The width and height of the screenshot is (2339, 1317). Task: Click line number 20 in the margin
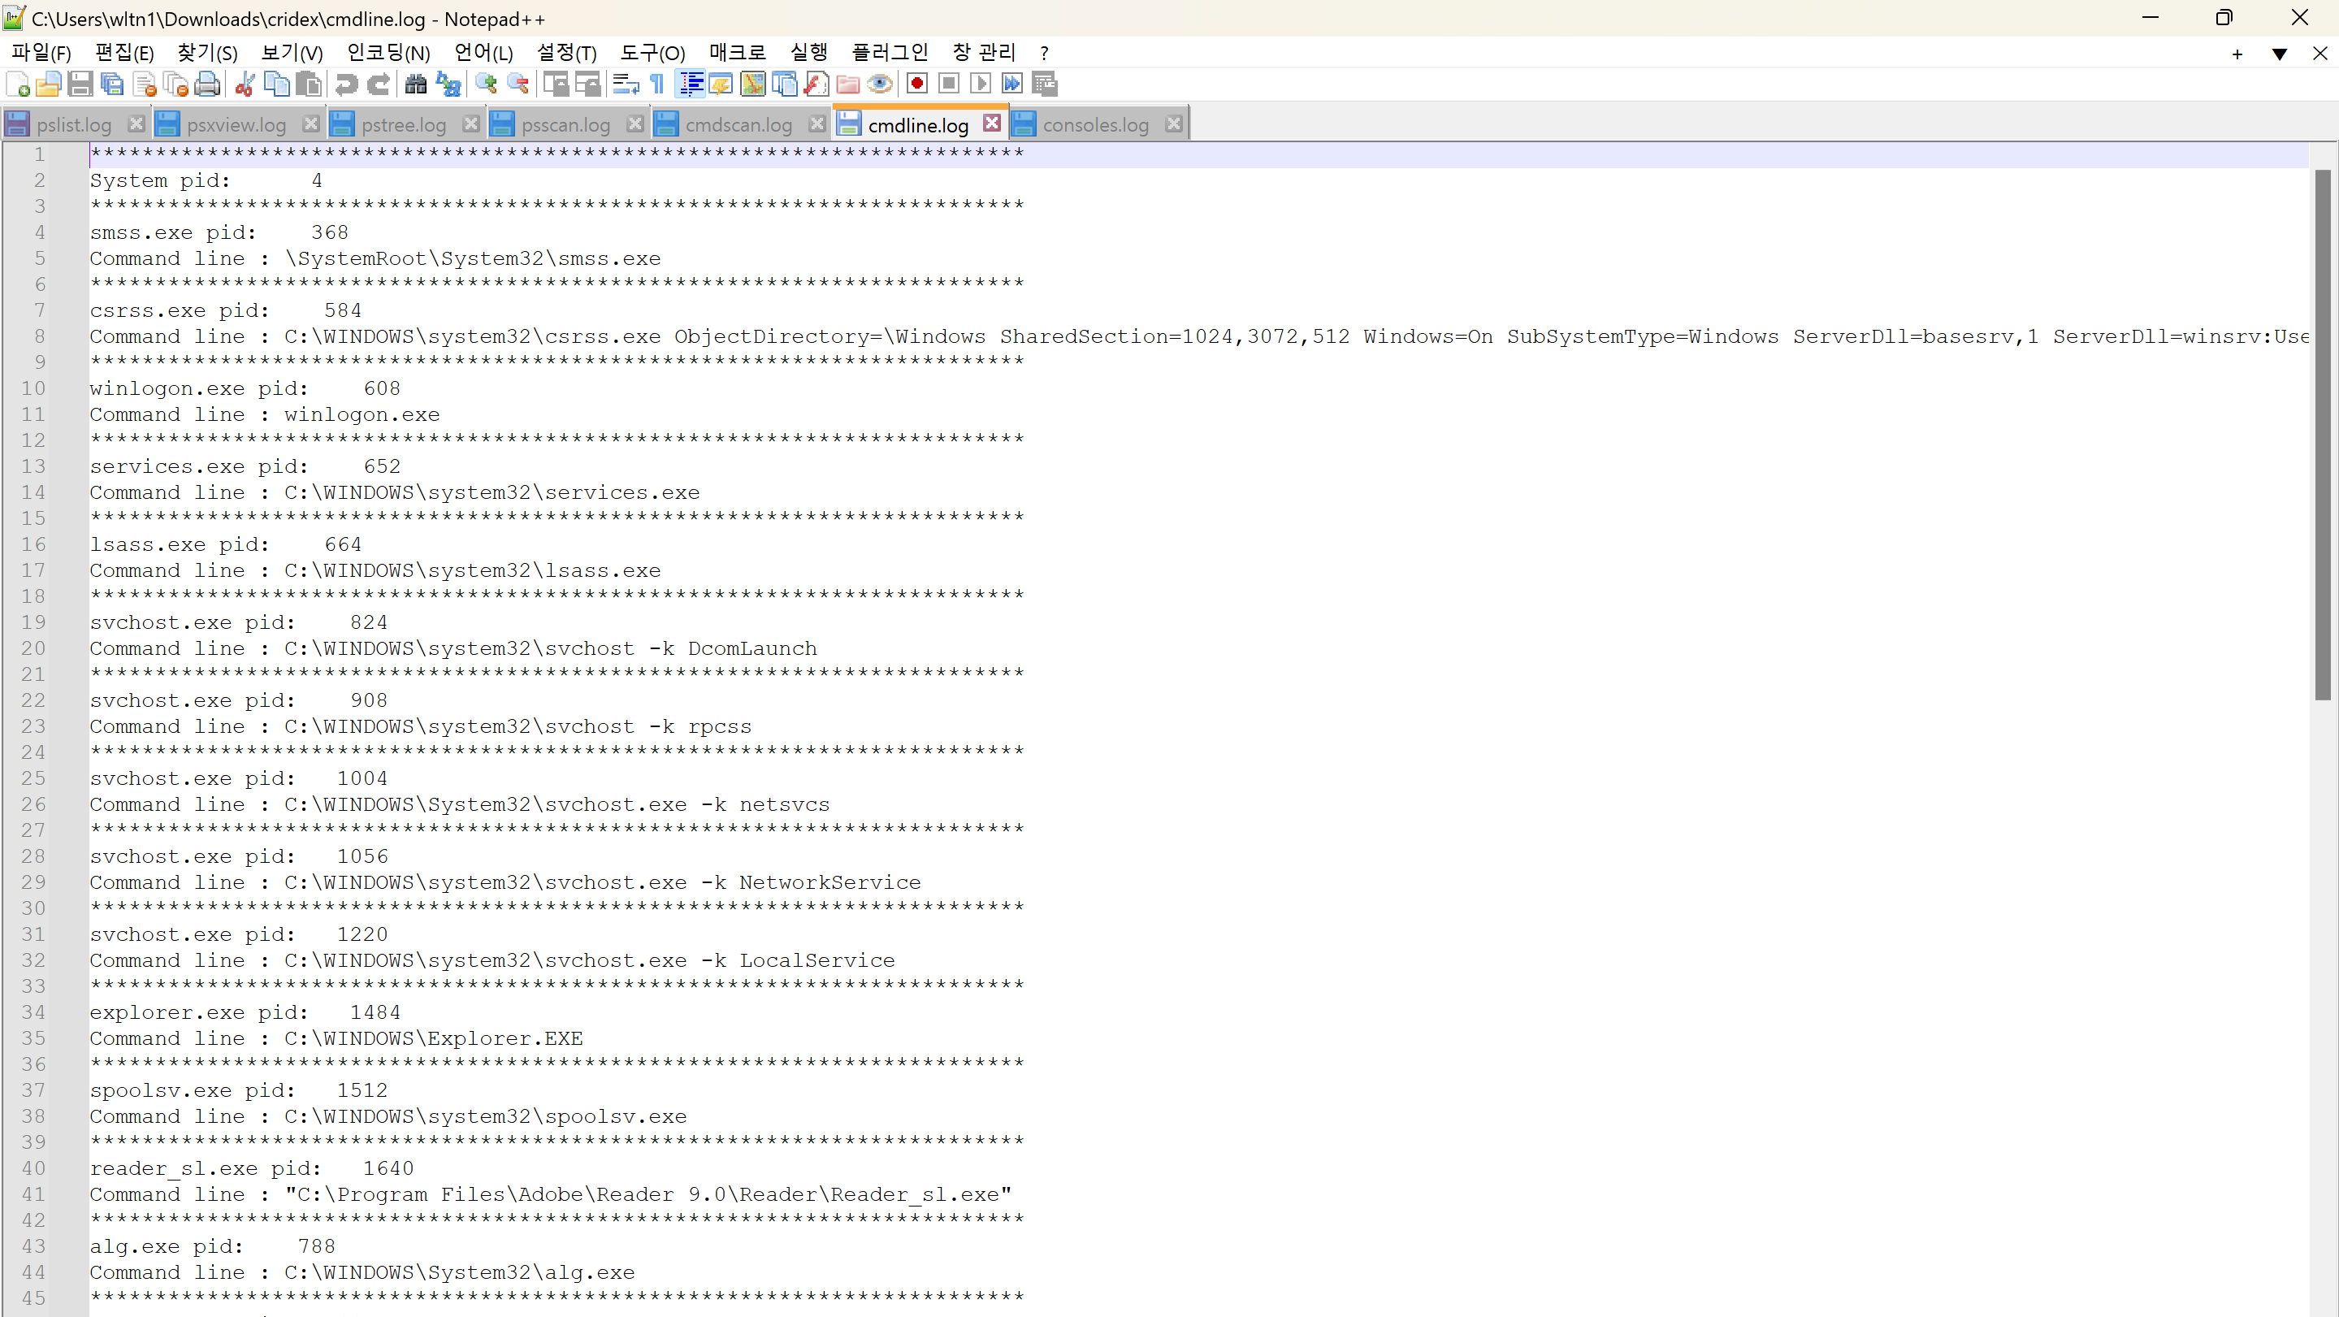(x=32, y=648)
